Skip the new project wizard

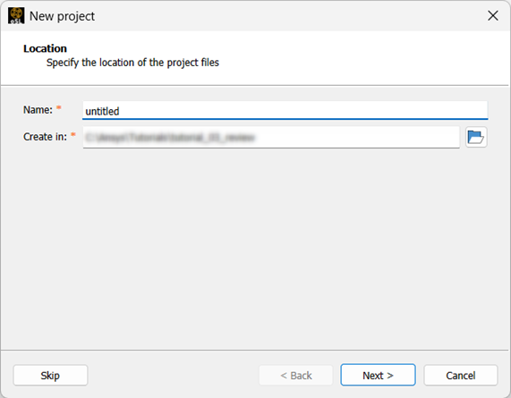point(50,376)
